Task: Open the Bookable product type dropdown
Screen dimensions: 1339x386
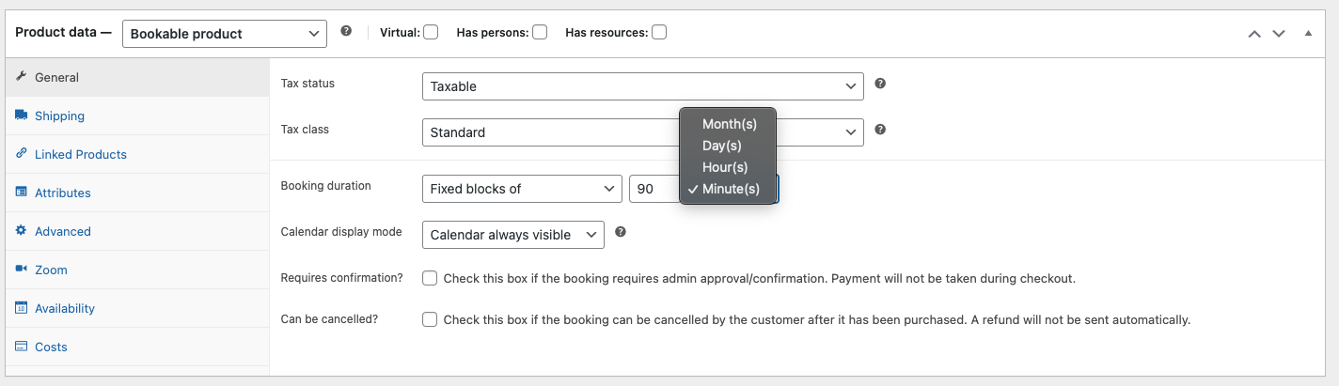Action: pyautogui.click(x=225, y=33)
